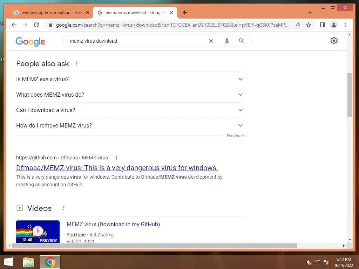359x269 pixels.
Task: Click the muted volume tray icon
Action: 309,262
